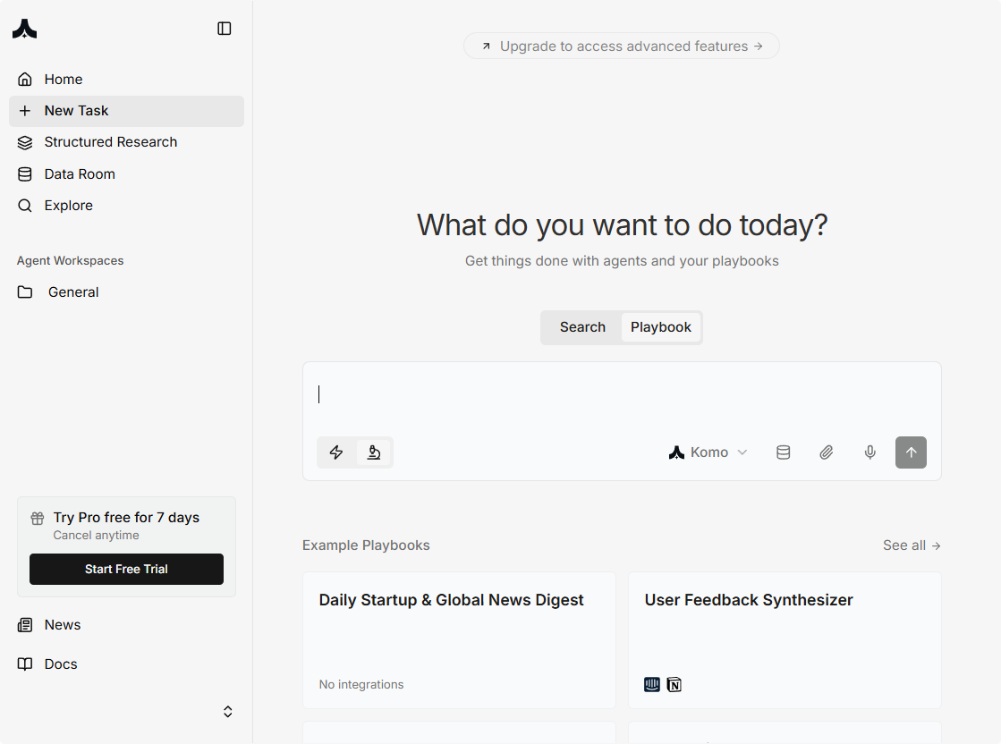This screenshot has height=744, width=1001.
Task: Open the Data Room page
Action: tap(80, 174)
